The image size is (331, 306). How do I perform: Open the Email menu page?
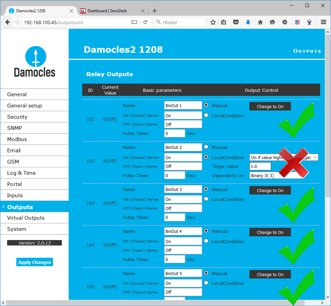click(35, 150)
